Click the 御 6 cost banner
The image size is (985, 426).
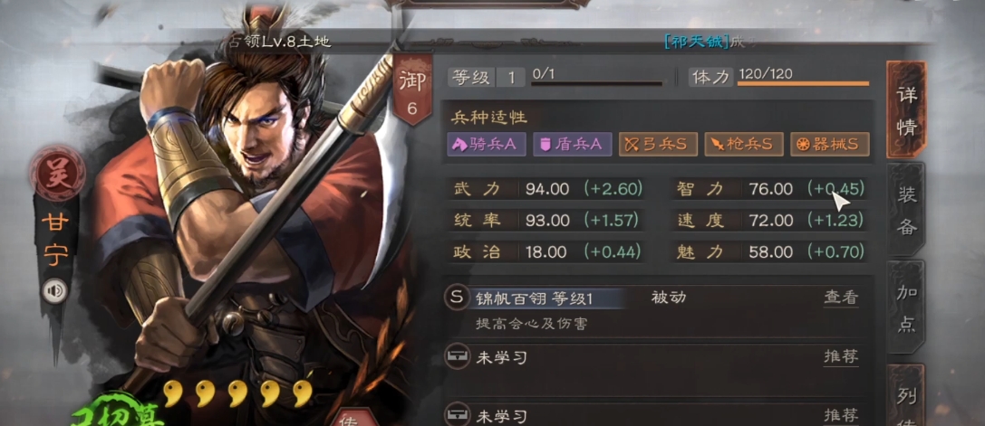pos(412,90)
